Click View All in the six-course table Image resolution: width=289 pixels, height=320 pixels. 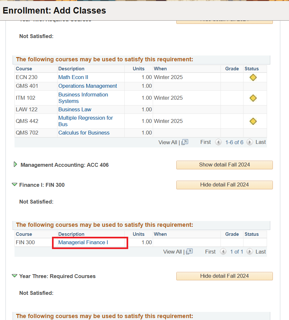tap(168, 142)
